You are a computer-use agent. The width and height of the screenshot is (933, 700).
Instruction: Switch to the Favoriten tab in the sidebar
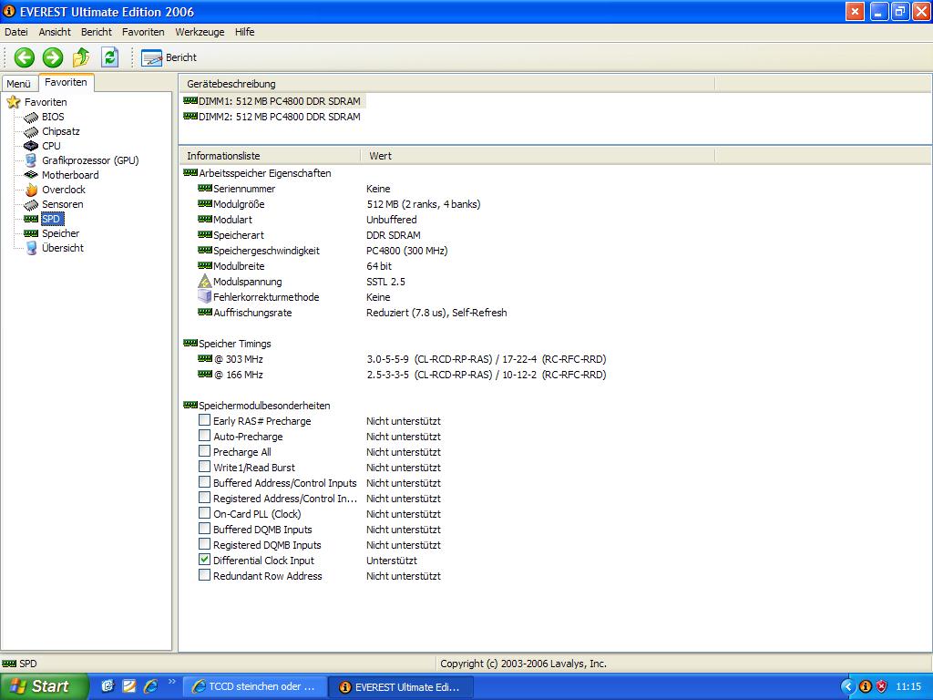pyautogui.click(x=66, y=82)
